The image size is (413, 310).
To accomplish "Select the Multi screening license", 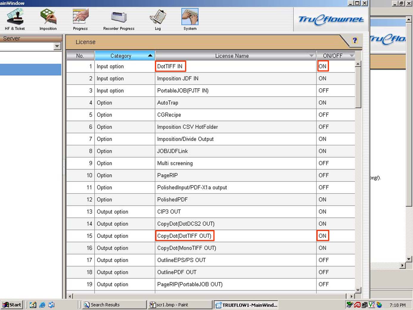I will [x=175, y=163].
